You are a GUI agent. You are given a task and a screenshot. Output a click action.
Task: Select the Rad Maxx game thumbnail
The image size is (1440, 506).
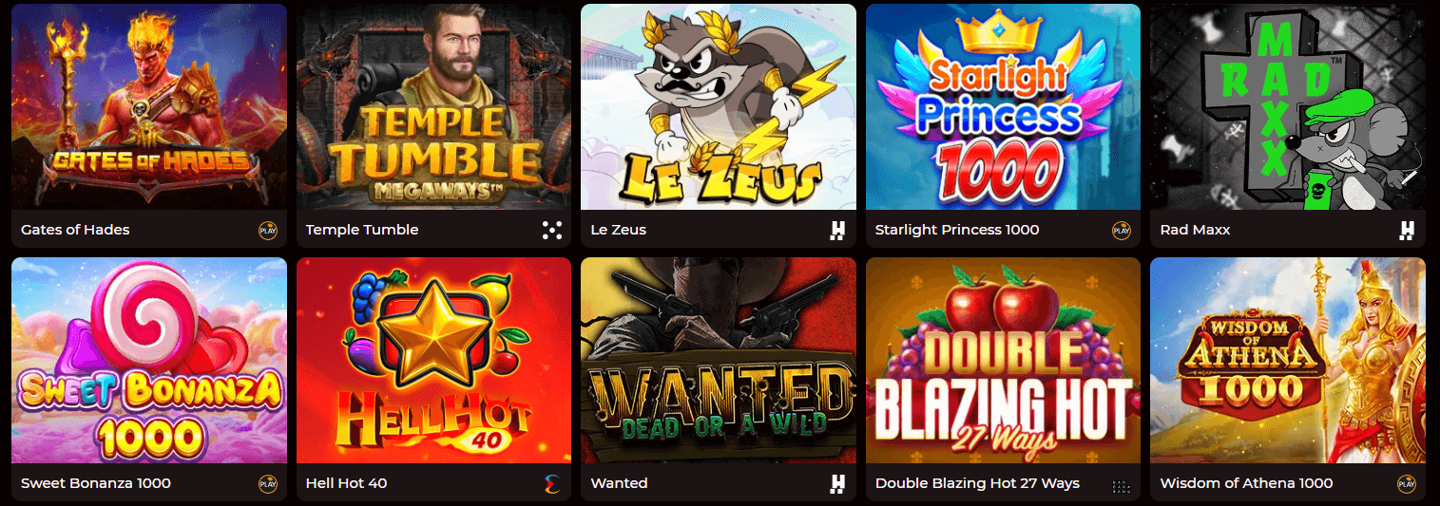pos(1288,106)
